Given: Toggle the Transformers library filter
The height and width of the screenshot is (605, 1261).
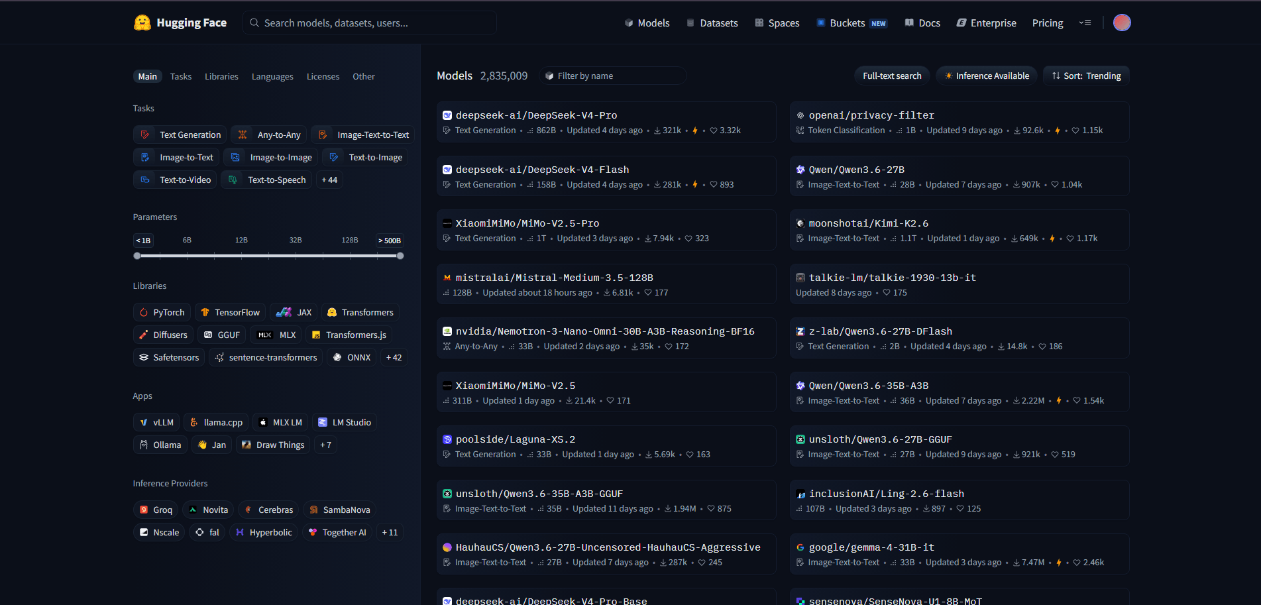Looking at the screenshot, I should coord(360,312).
